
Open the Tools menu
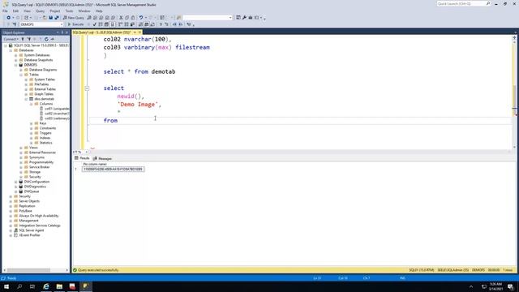[x=69, y=11]
